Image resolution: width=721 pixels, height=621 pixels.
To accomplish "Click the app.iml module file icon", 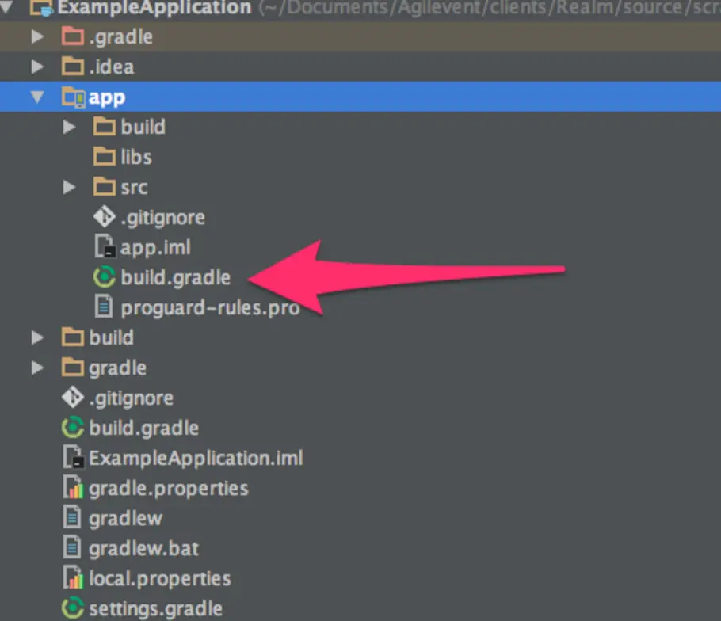I will coord(105,247).
